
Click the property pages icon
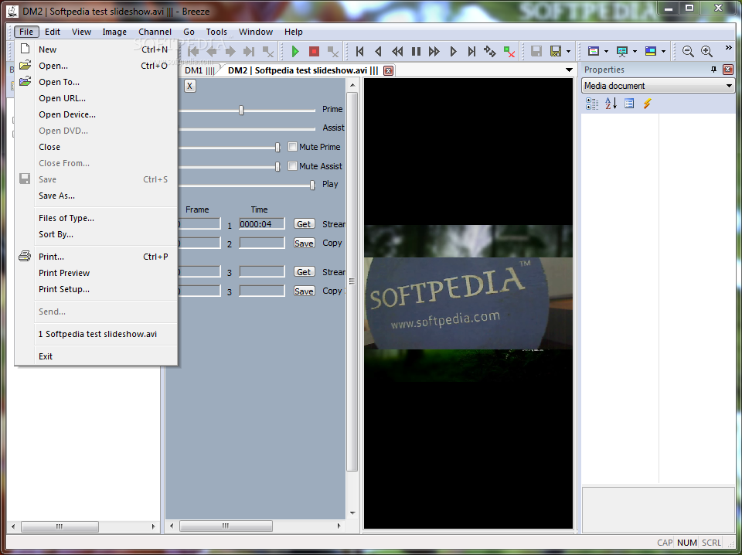coord(629,104)
